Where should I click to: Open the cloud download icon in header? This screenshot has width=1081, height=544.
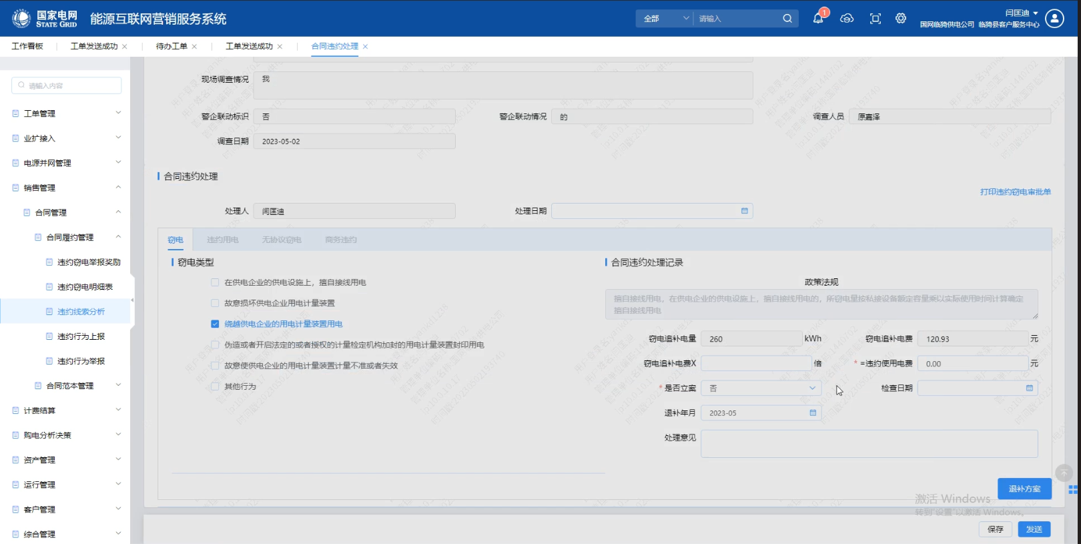[847, 19]
